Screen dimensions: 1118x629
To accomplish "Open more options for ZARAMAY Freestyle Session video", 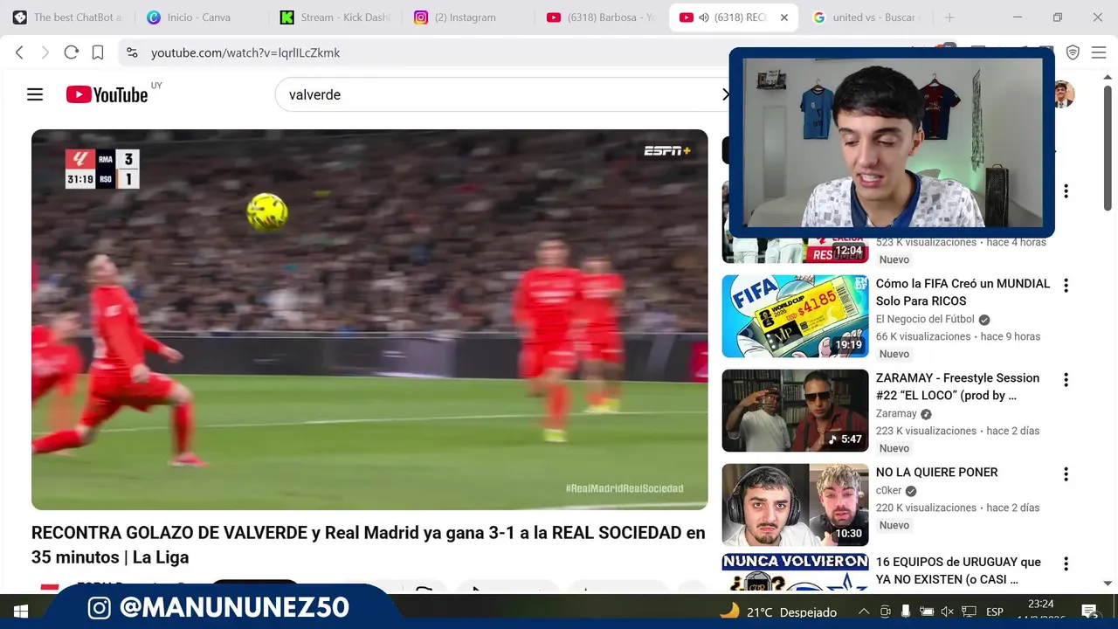I will (1066, 380).
